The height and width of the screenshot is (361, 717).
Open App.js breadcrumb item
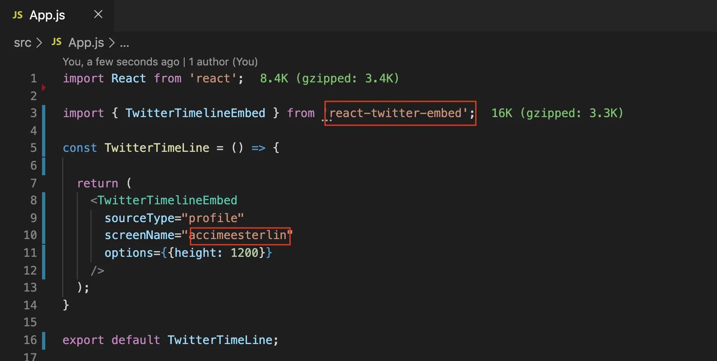(86, 43)
